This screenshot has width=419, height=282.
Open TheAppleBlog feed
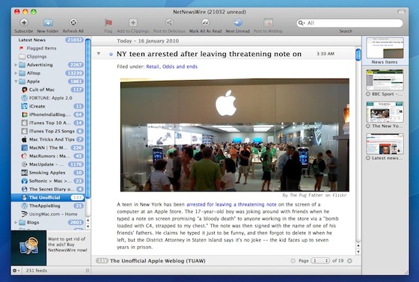[49, 206]
